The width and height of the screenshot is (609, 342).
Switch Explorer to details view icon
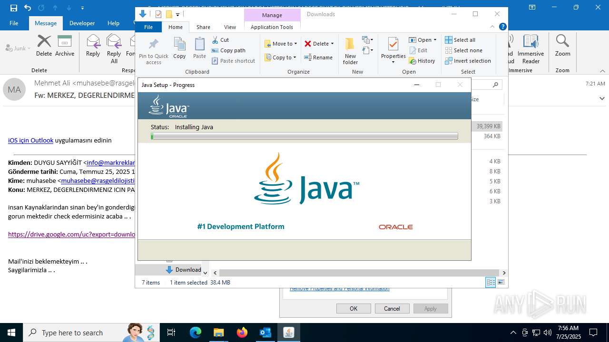coord(490,282)
